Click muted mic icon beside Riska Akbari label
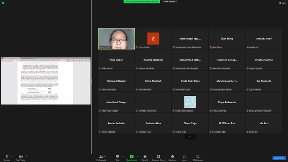Viewport: 288px width, 162px height. point(100,68)
